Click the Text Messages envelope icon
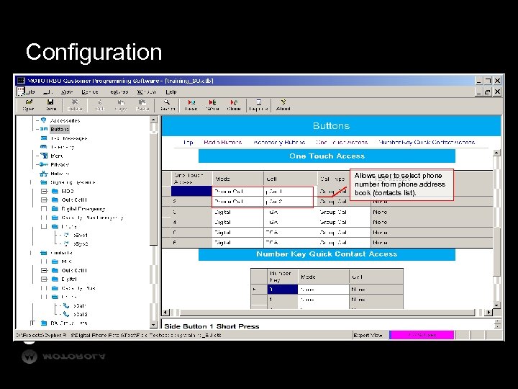This screenshot has height=389, width=518. click(44, 138)
